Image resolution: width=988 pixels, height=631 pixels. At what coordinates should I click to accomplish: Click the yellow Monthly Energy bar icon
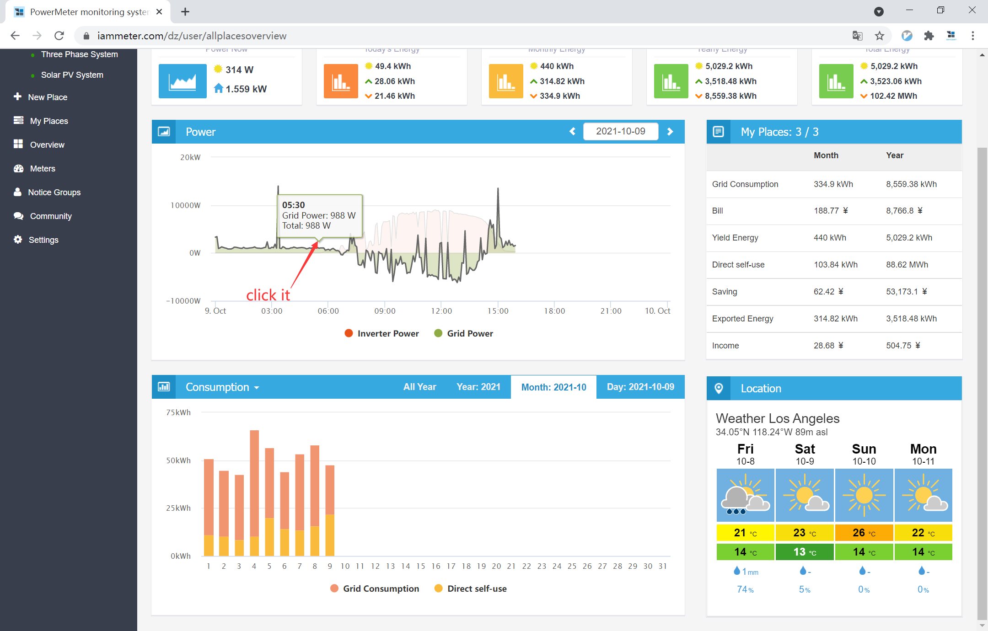pyautogui.click(x=505, y=81)
